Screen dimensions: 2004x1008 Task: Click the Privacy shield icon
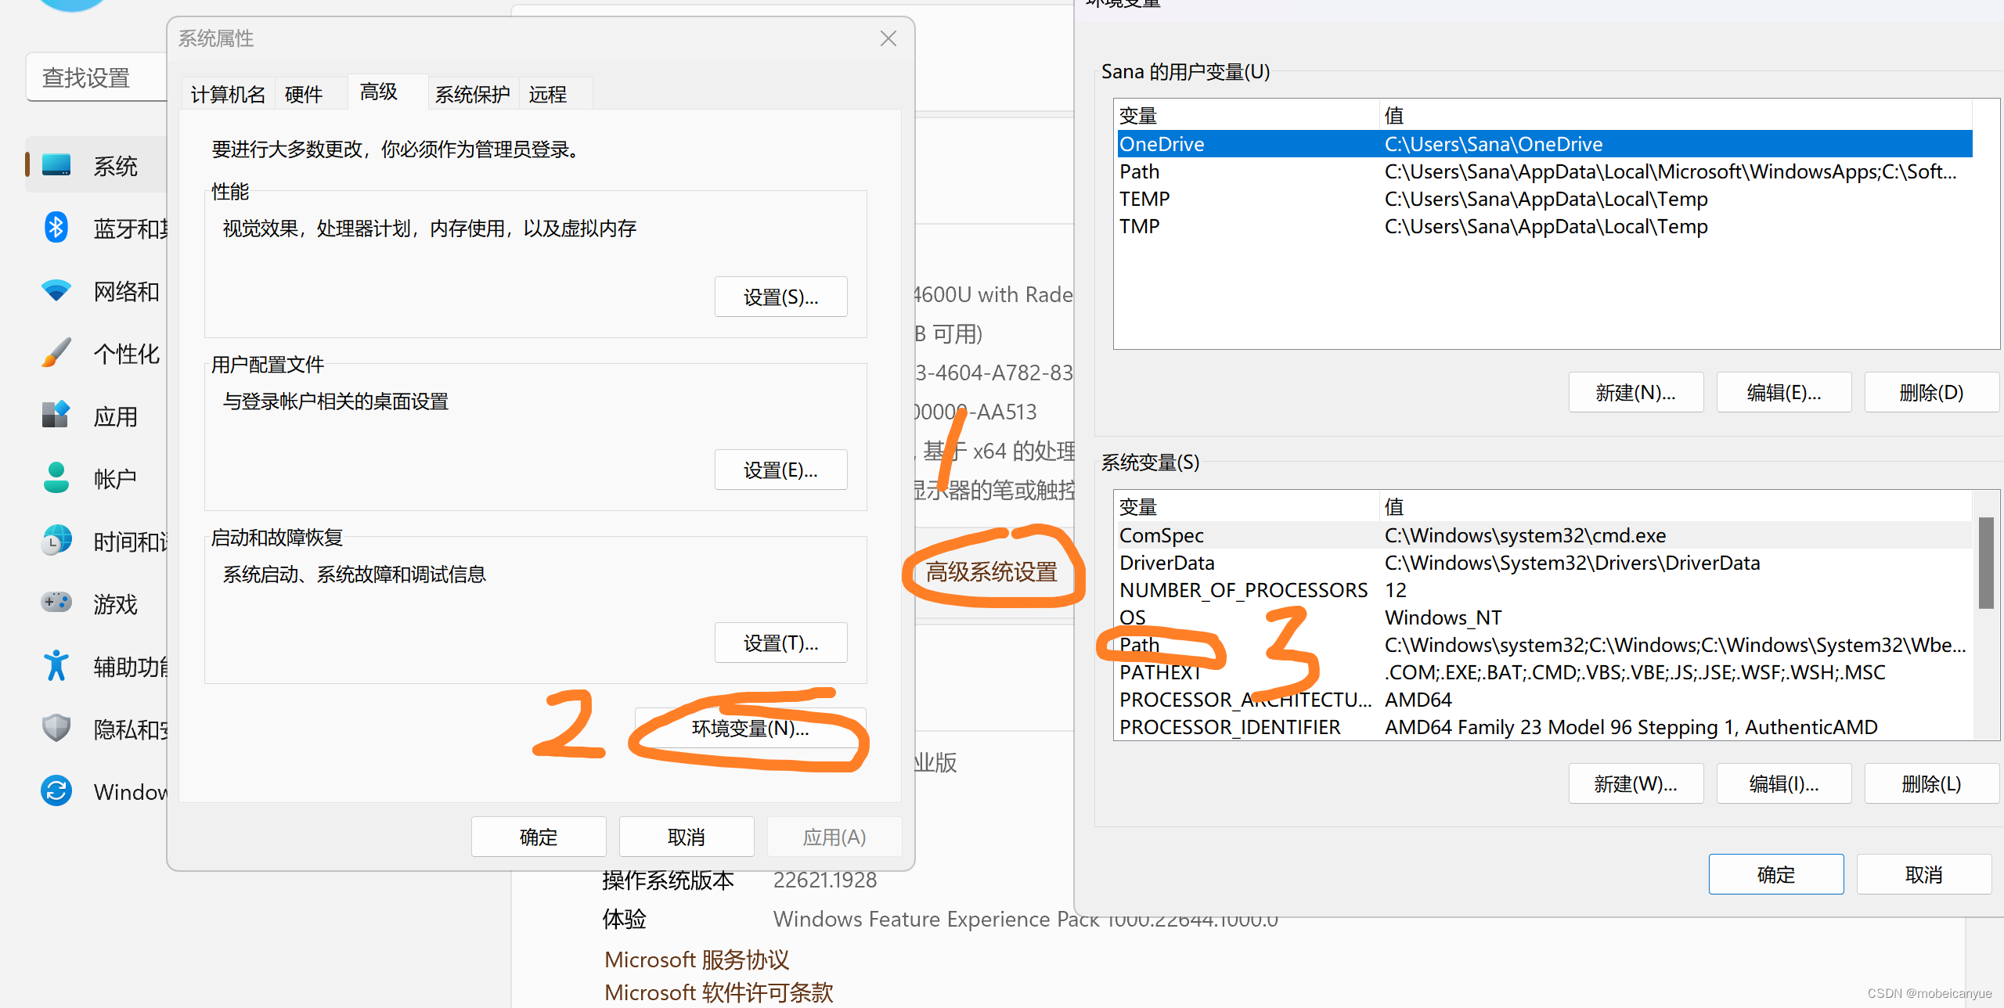point(56,728)
